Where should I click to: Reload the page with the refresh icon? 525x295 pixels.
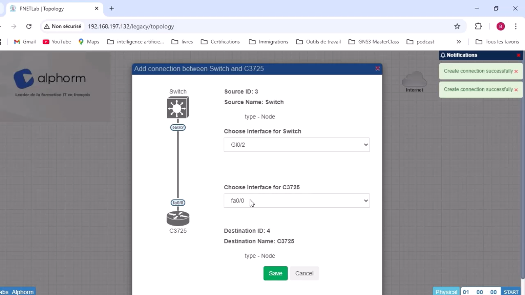tap(29, 26)
